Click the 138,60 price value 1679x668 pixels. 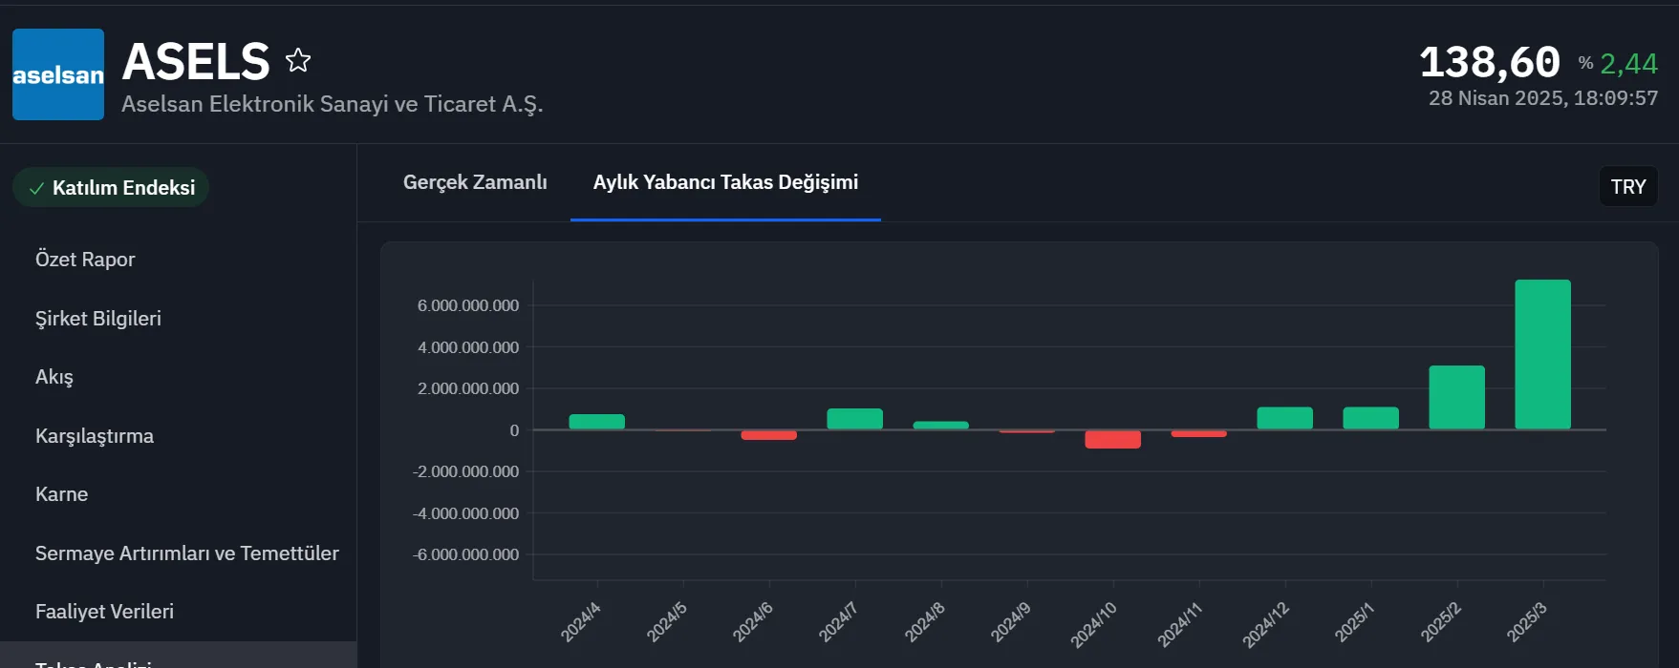(1490, 63)
